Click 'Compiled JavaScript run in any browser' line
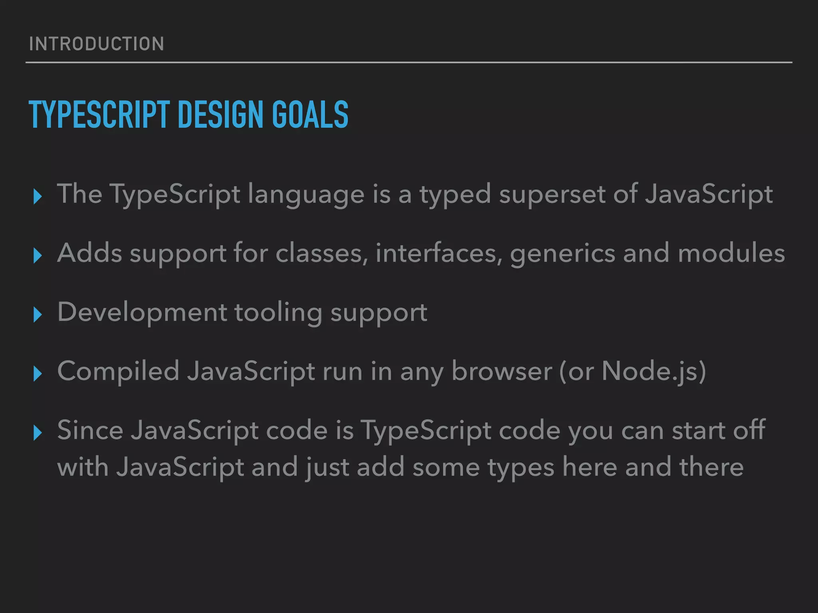The width and height of the screenshot is (818, 613). pyautogui.click(x=382, y=372)
